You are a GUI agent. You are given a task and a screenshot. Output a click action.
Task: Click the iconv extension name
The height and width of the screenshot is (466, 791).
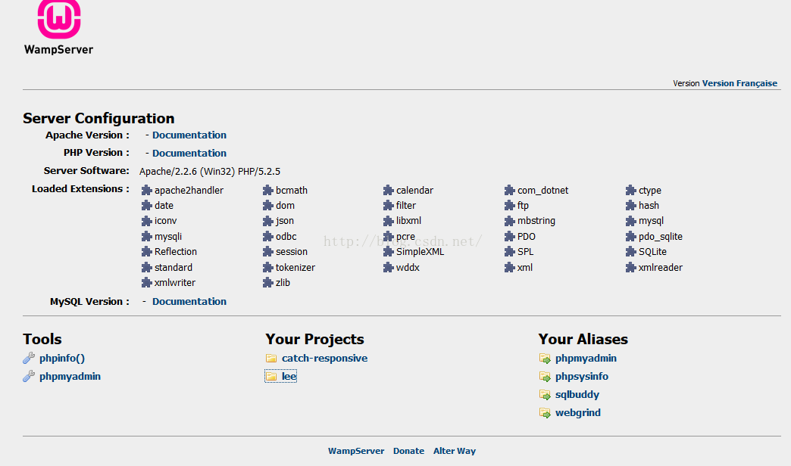point(165,221)
